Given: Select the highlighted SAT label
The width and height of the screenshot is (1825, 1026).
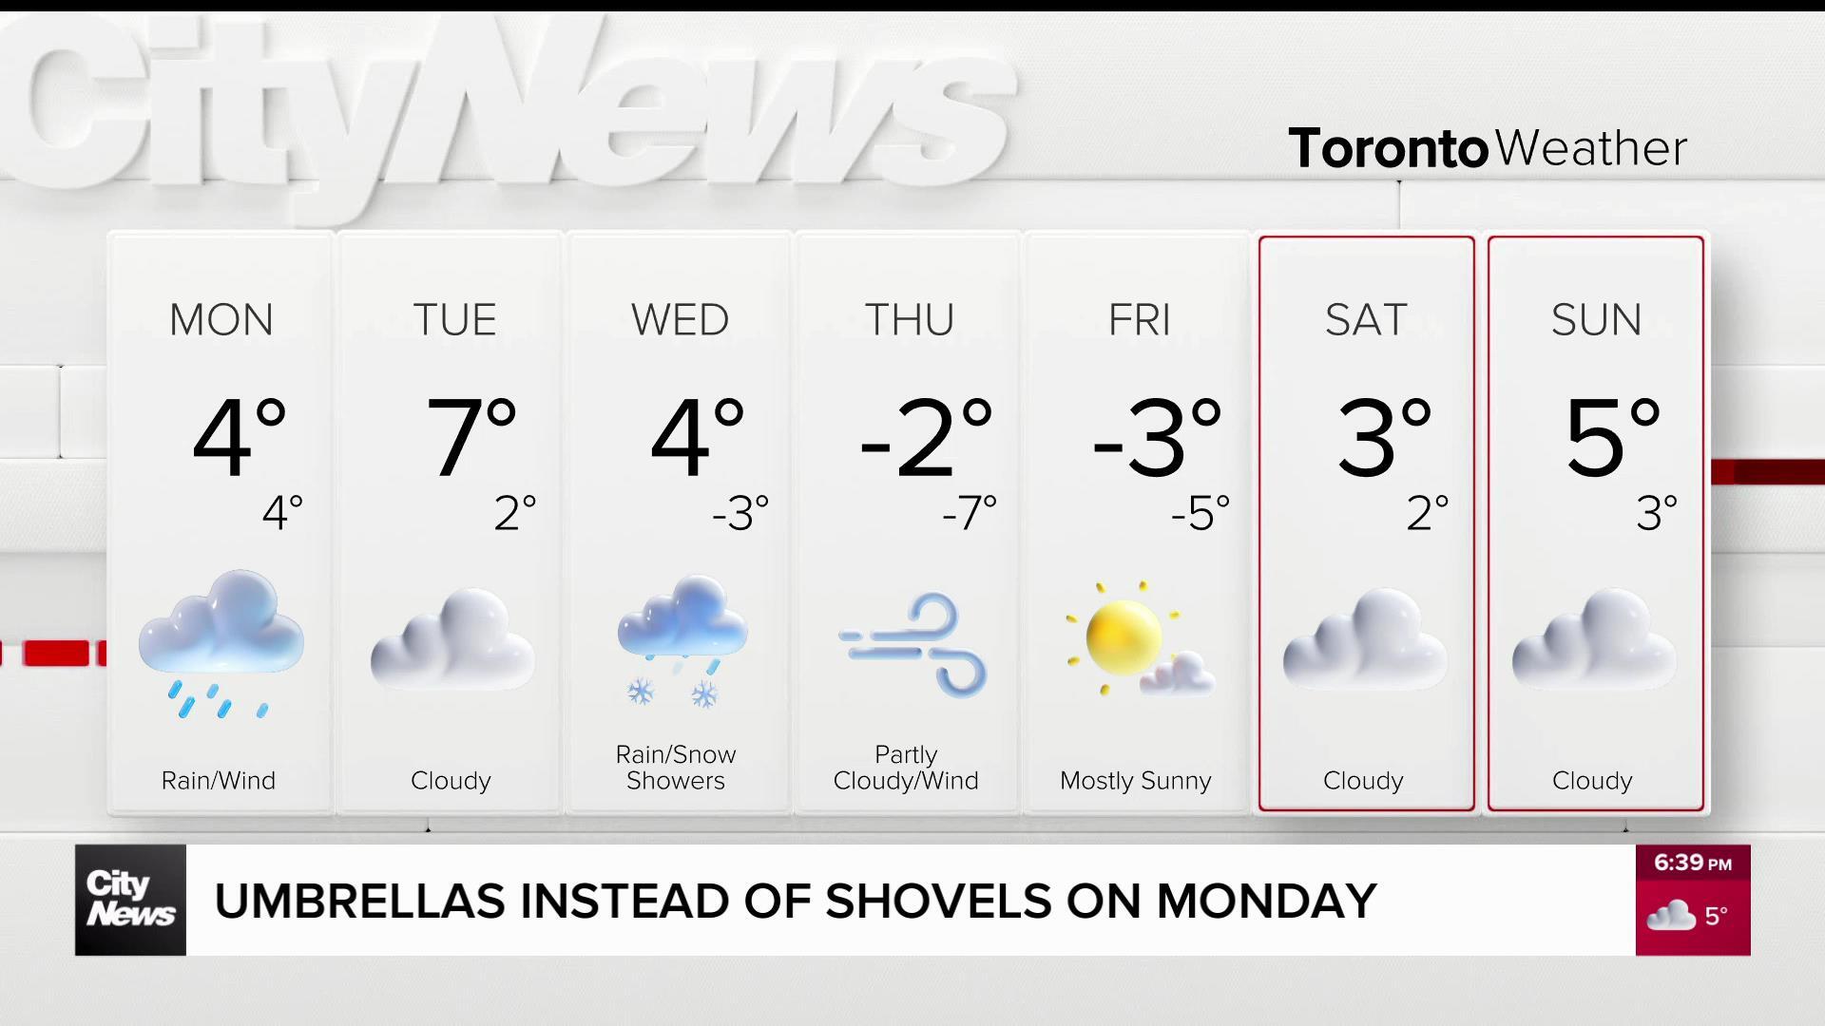Looking at the screenshot, I should point(1366,320).
